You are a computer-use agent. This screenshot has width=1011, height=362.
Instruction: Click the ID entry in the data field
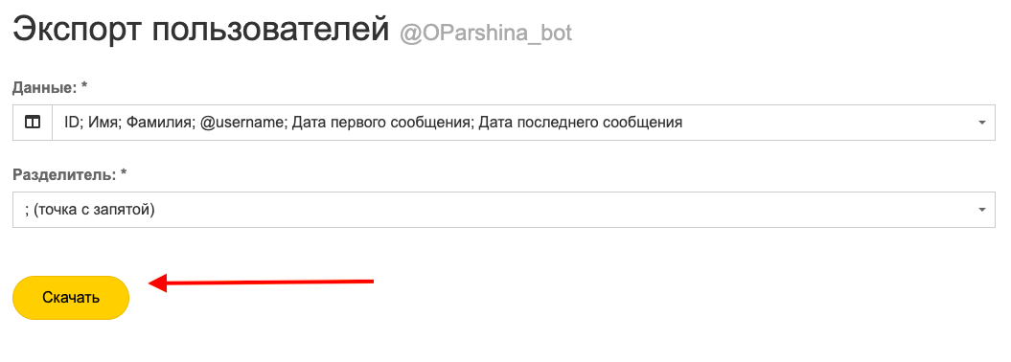coord(71,123)
